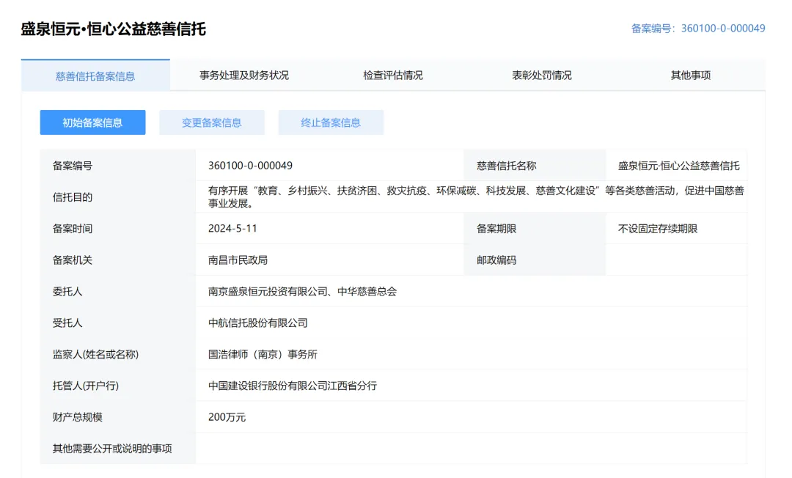Click trust name value 盛泉恒元·恒心公益慈善信托 in table

(678, 166)
